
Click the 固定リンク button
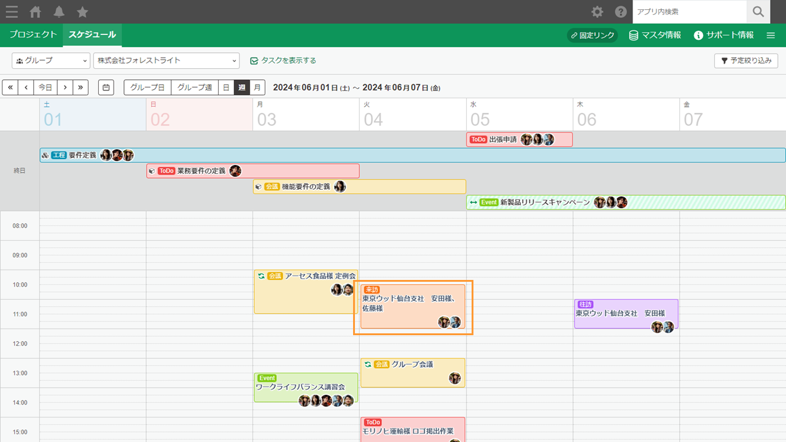coord(592,35)
